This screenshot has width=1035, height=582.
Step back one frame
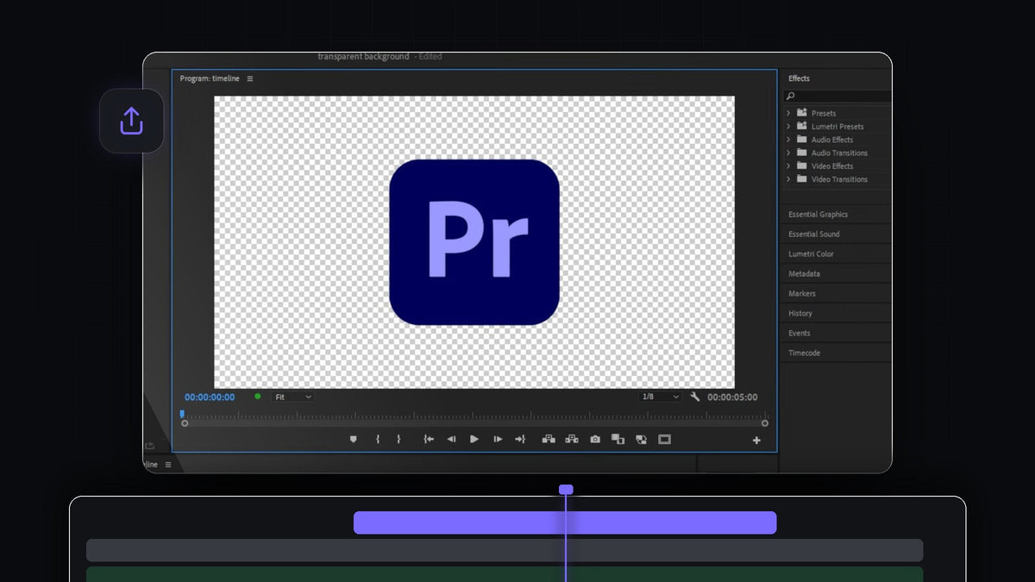pos(451,439)
